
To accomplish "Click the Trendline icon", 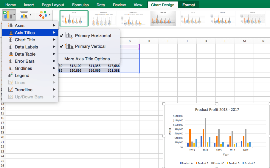I will (x=11, y=90).
